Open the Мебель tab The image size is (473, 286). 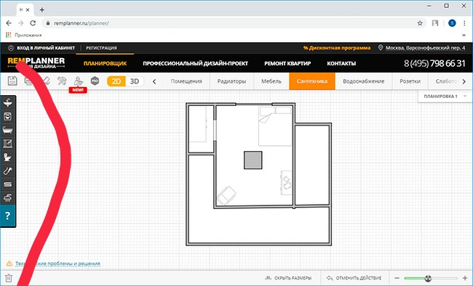[271, 81]
